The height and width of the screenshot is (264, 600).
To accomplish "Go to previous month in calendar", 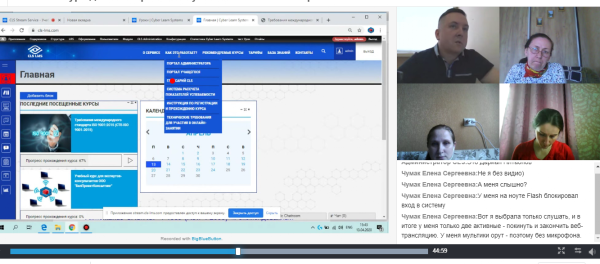I will (147, 132).
